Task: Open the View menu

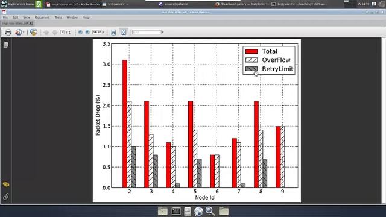Action: click(x=27, y=17)
